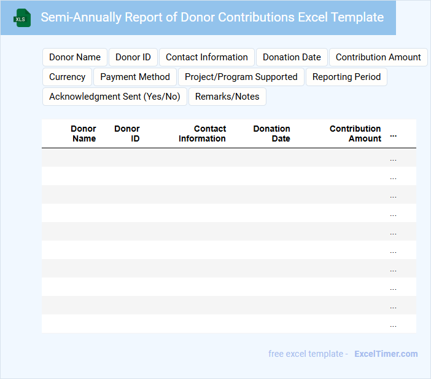This screenshot has height=379, width=431.
Task: Click the Donation Date column header
Action: coord(272,134)
